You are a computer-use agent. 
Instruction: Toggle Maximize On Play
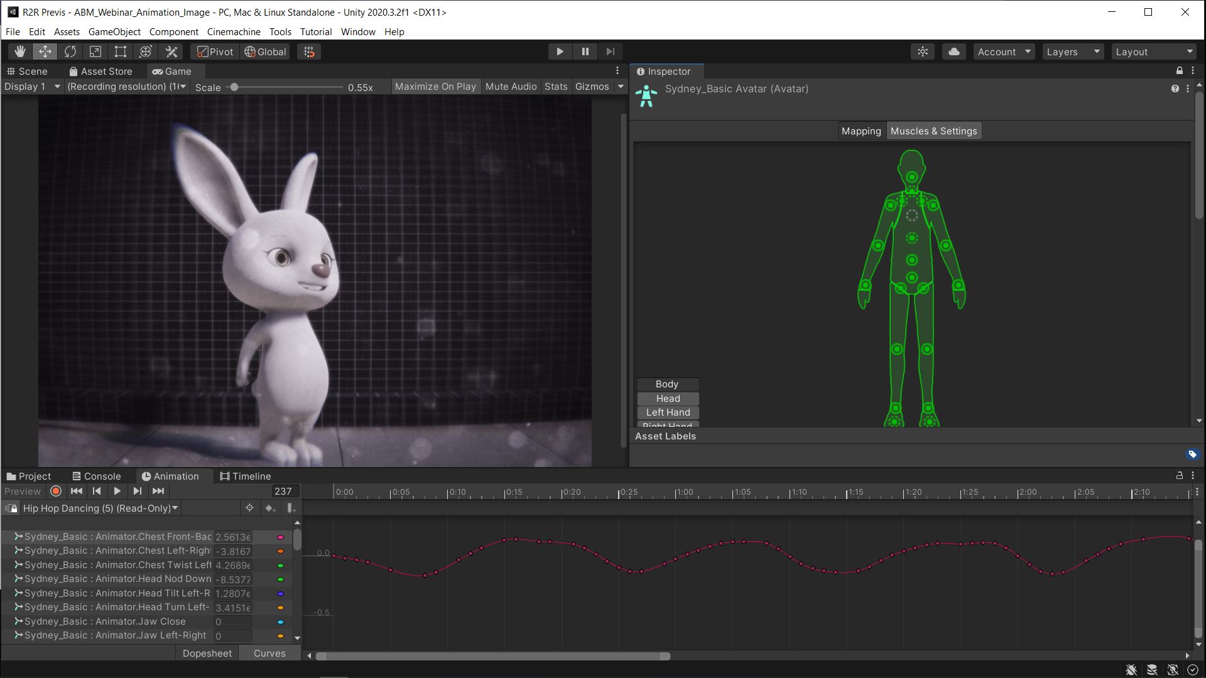tap(435, 86)
